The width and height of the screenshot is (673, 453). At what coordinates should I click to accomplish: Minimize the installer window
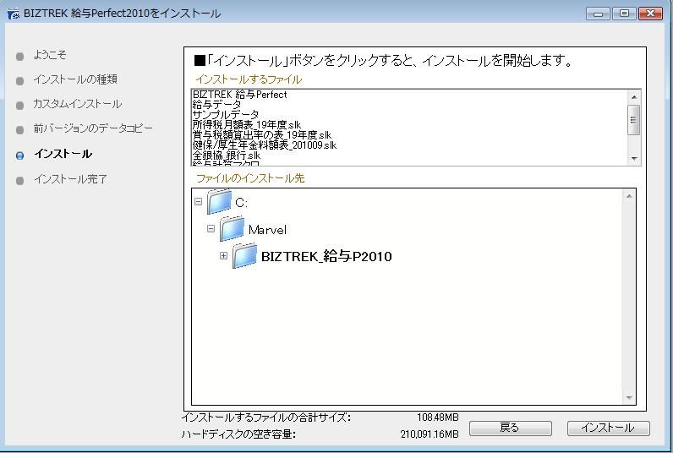click(x=598, y=14)
